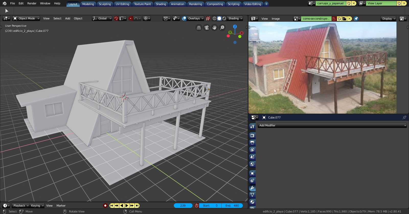409x214 pixels.
Task: Toggle camera view in viewport
Action: pos(207,28)
